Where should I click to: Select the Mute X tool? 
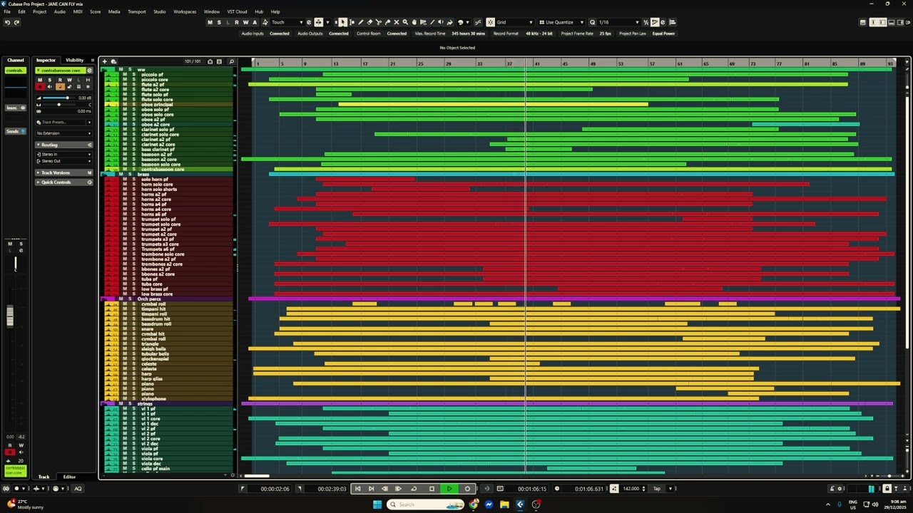point(397,22)
